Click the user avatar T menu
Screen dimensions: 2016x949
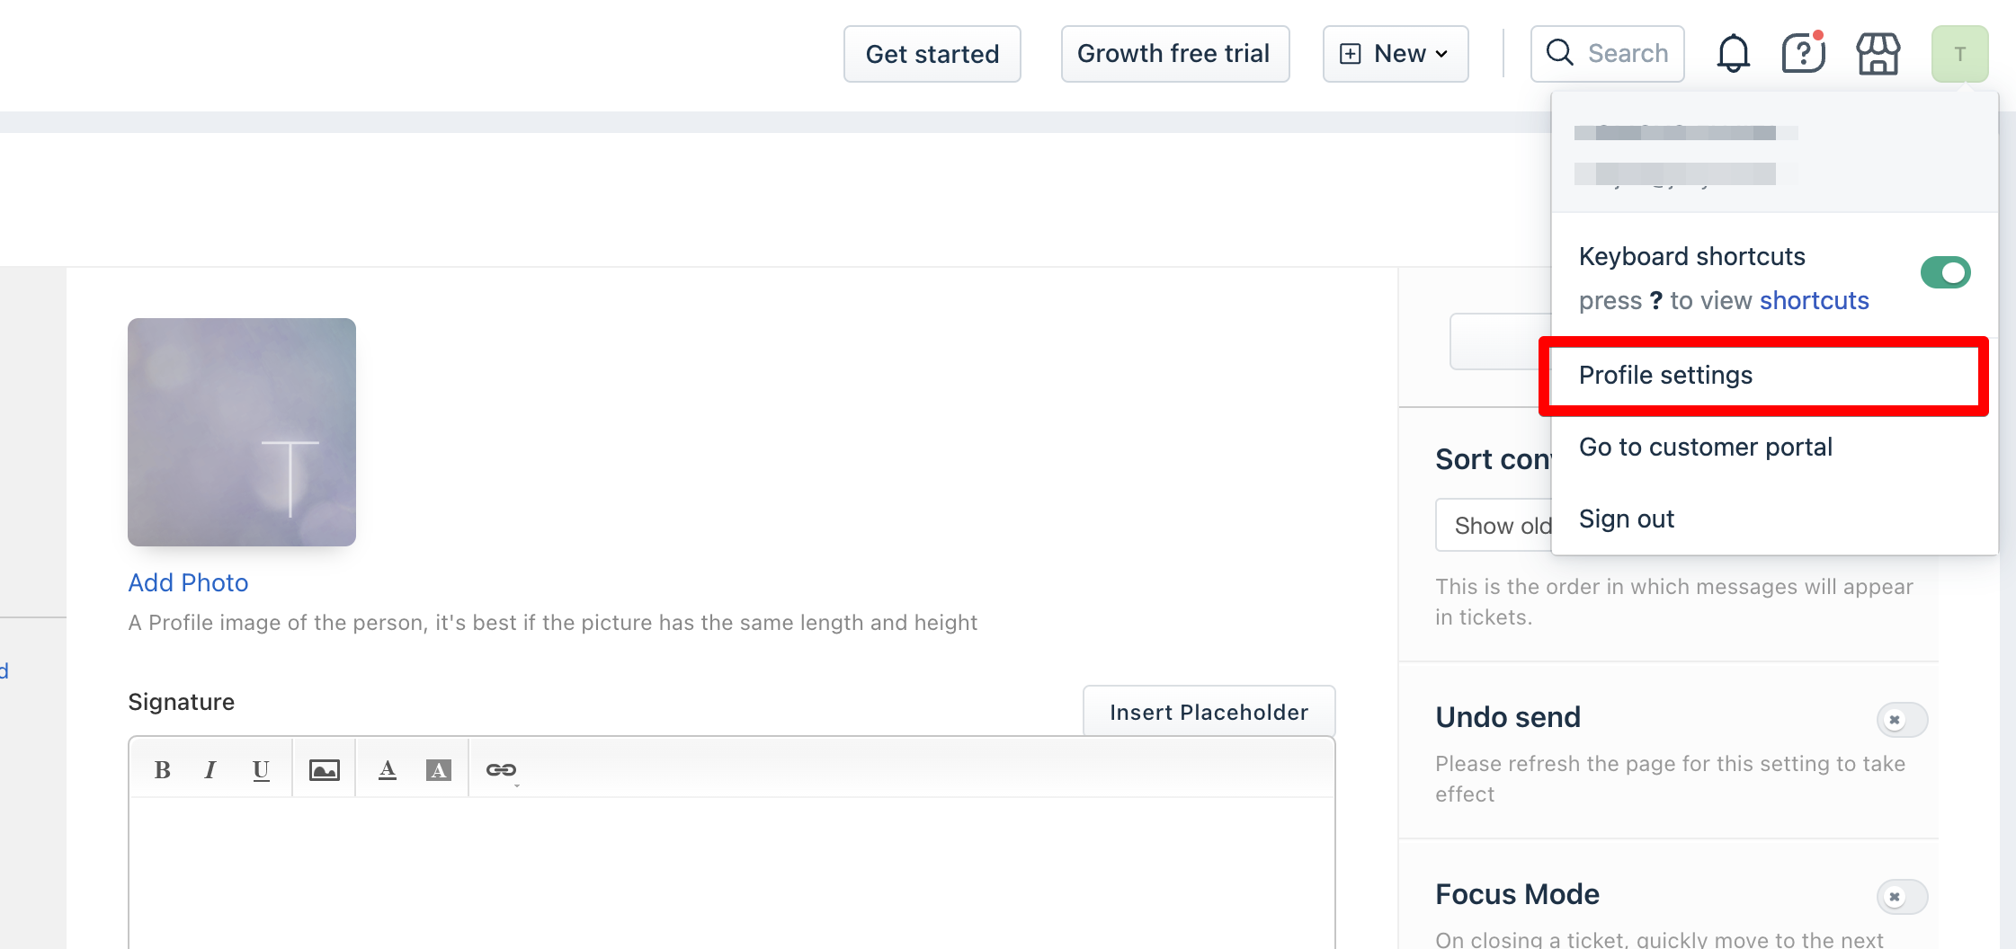click(1959, 54)
